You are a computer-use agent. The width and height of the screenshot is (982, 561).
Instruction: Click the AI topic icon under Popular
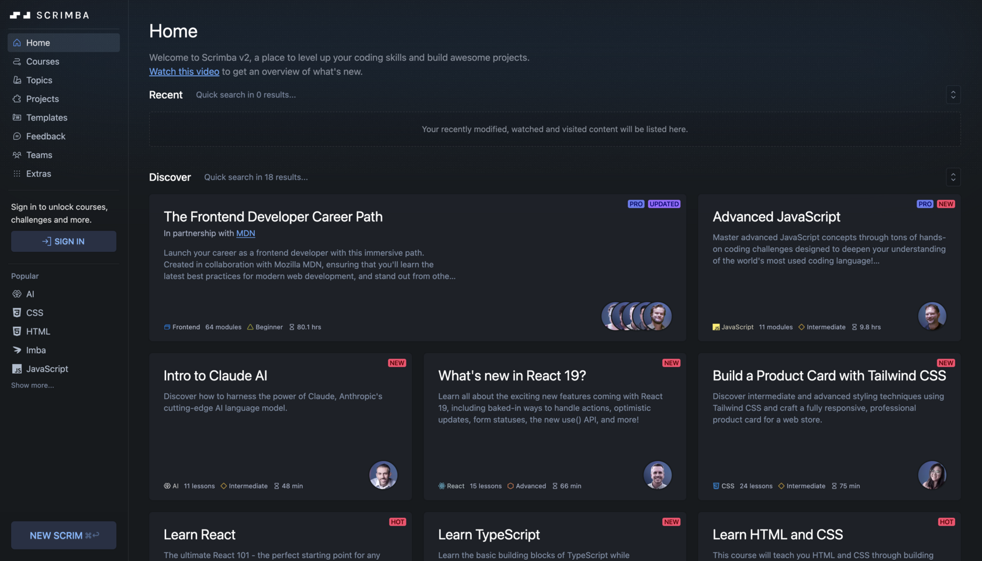(x=17, y=294)
